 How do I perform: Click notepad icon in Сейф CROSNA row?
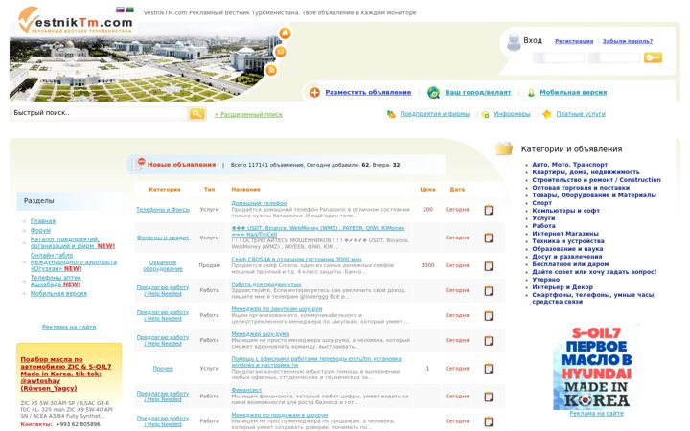click(x=489, y=266)
